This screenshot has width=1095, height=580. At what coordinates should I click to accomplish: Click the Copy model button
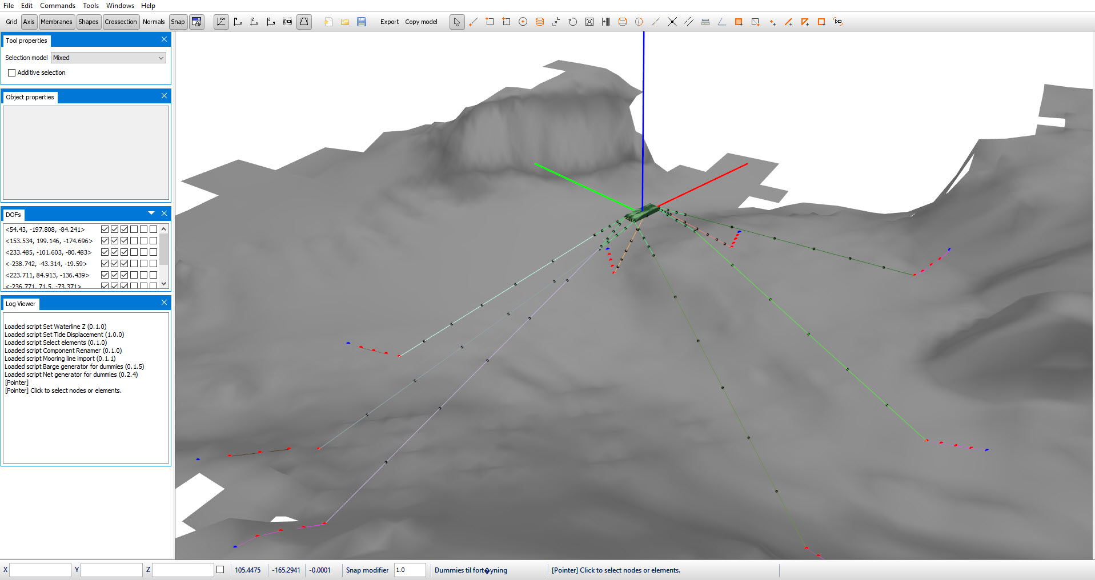point(421,22)
